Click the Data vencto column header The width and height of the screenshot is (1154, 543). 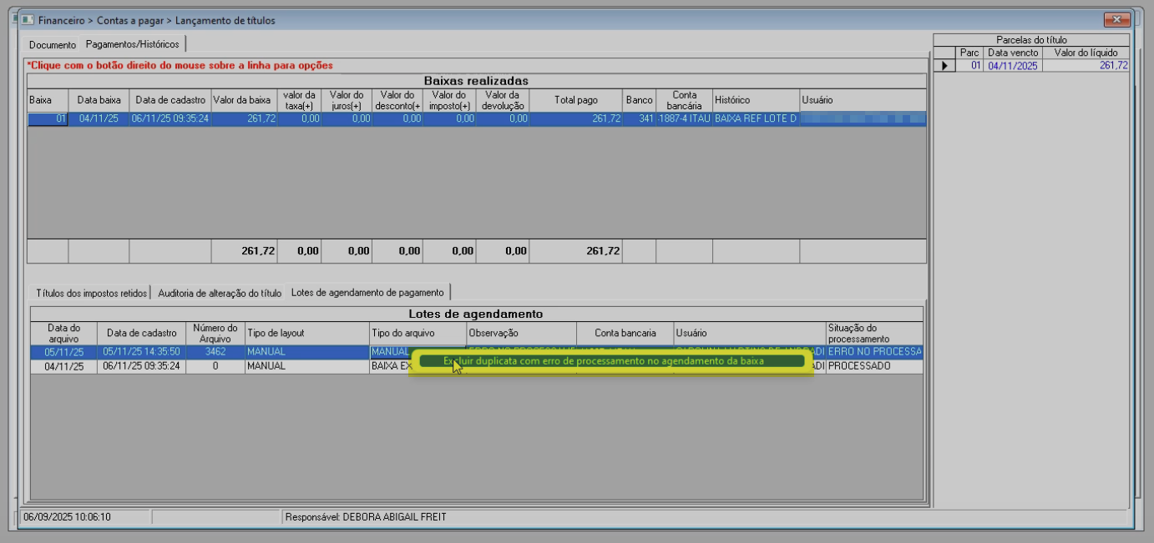(x=1013, y=53)
